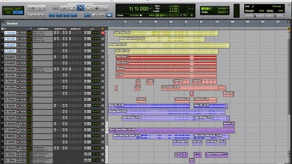Click the Lead Vocal (Dry) clip

(x=166, y=33)
